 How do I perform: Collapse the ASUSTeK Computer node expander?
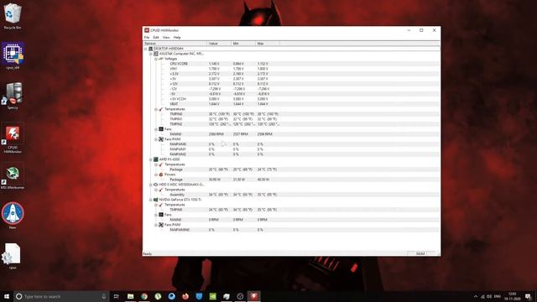pos(151,54)
